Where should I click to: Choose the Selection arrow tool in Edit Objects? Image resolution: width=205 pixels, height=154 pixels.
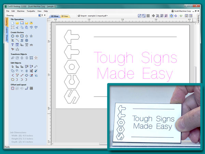[13, 66]
